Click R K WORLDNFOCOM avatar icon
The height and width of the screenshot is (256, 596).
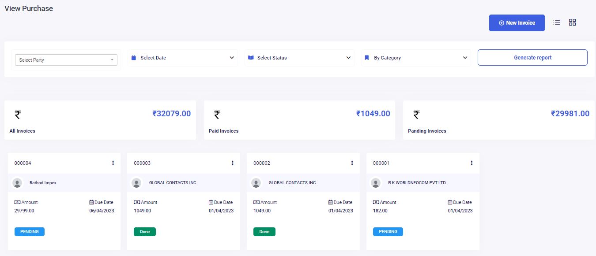click(376, 183)
